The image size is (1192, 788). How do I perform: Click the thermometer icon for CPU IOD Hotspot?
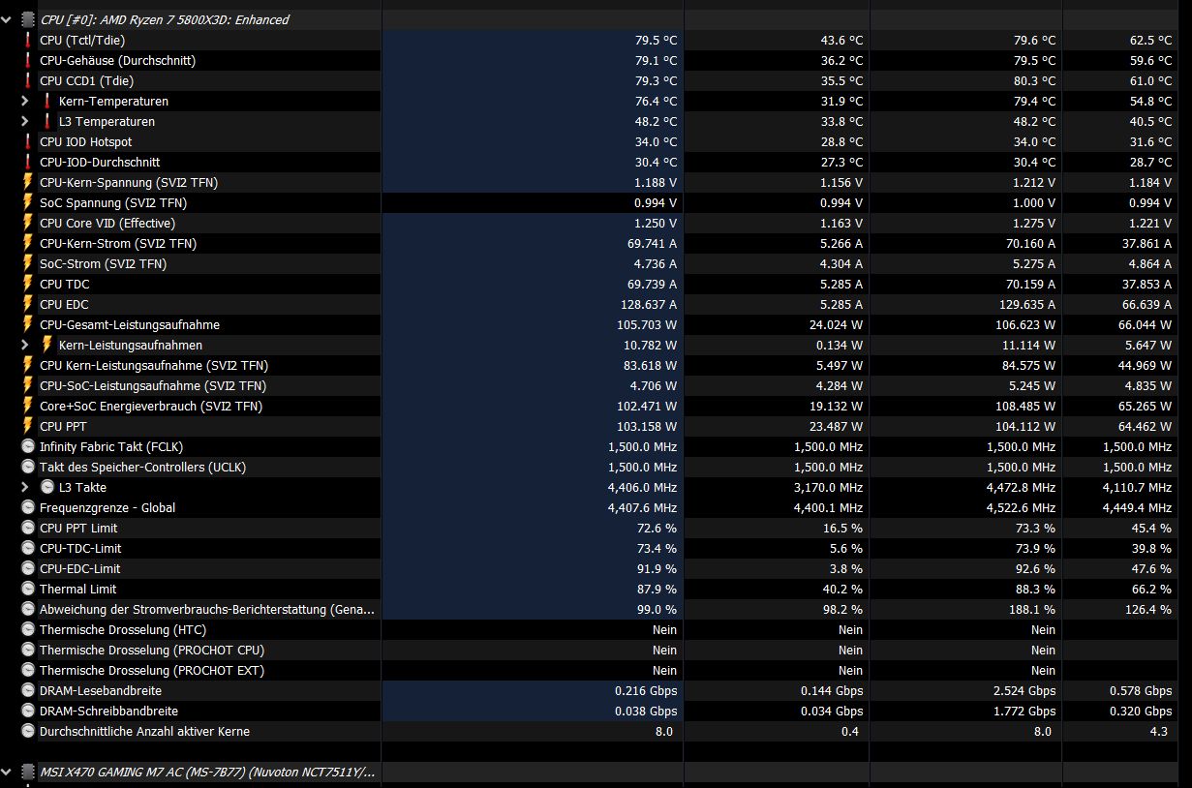27,141
